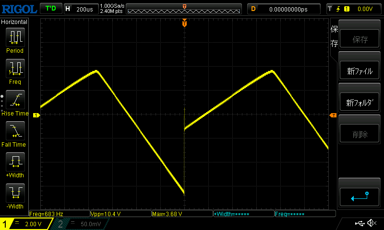This screenshot has height=230, width=384.
Task: Select the channel 1 tab showing 2.00 V
Action: click(26, 224)
